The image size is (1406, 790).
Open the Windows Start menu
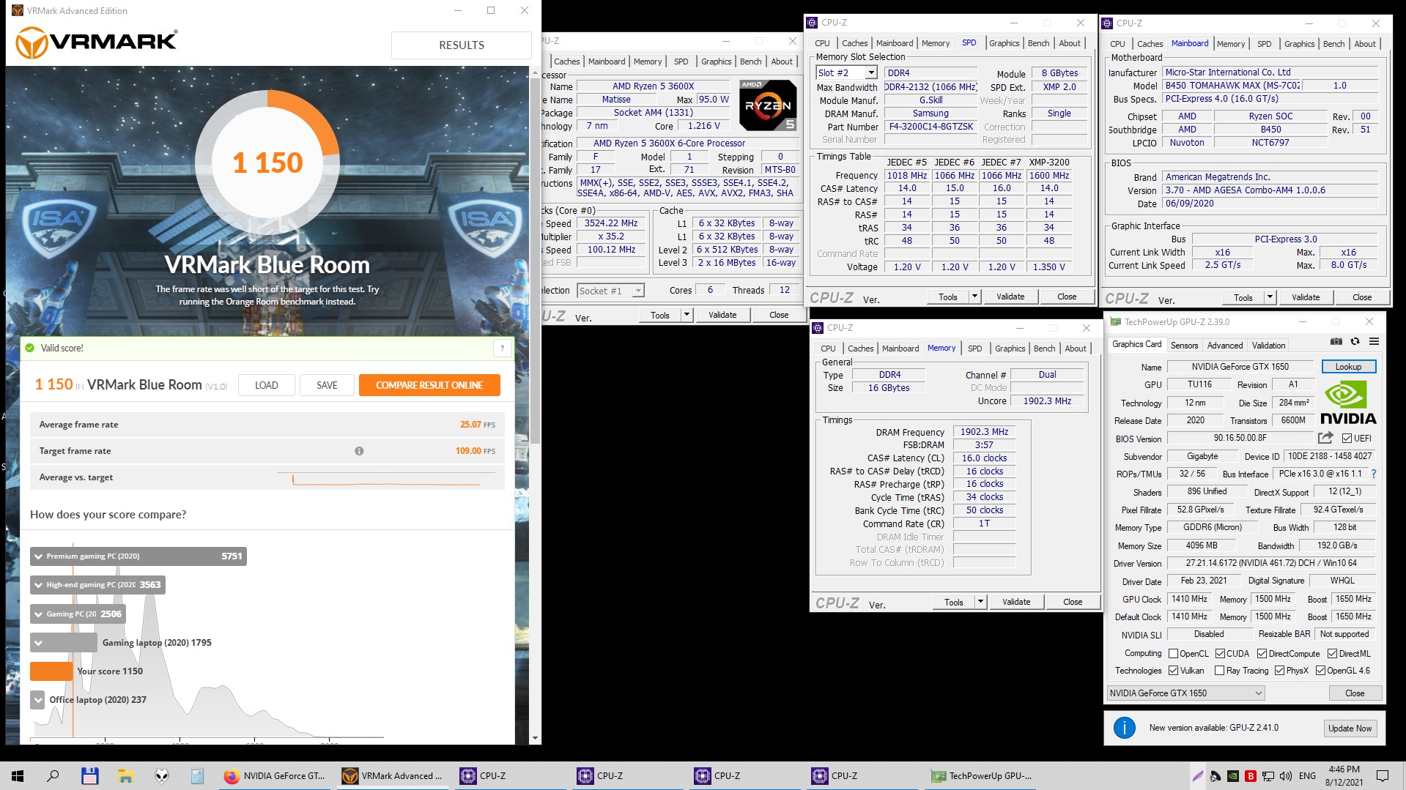(18, 776)
